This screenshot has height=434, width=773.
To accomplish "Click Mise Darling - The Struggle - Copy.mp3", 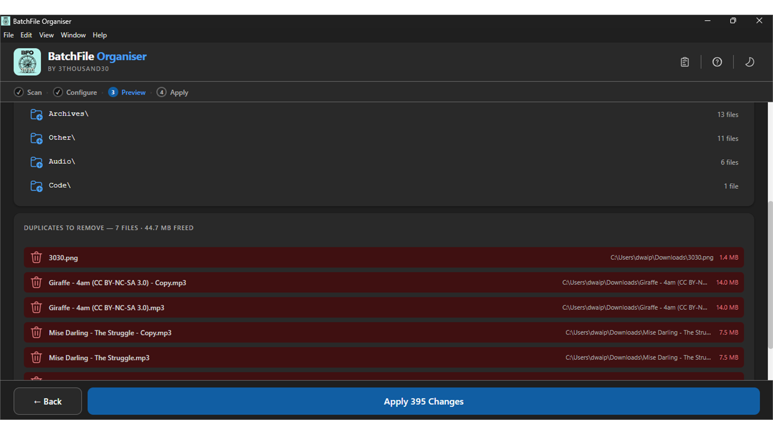I will tap(110, 333).
